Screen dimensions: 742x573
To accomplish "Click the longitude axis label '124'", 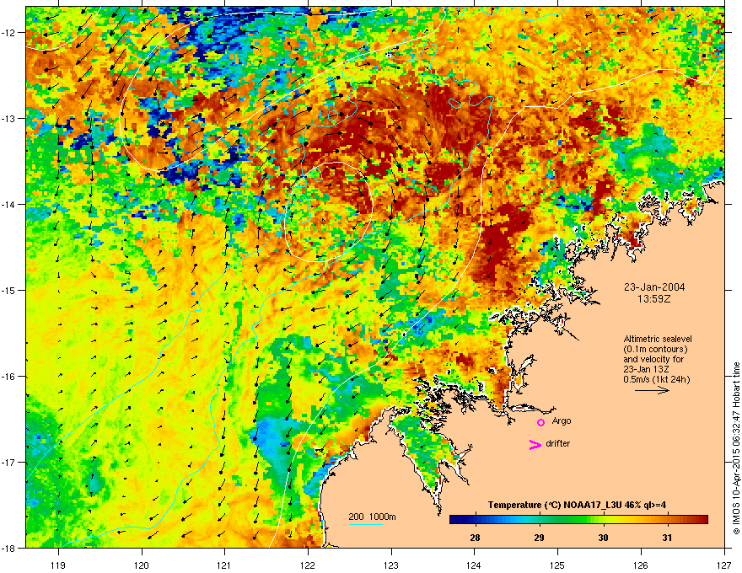I will click(474, 565).
